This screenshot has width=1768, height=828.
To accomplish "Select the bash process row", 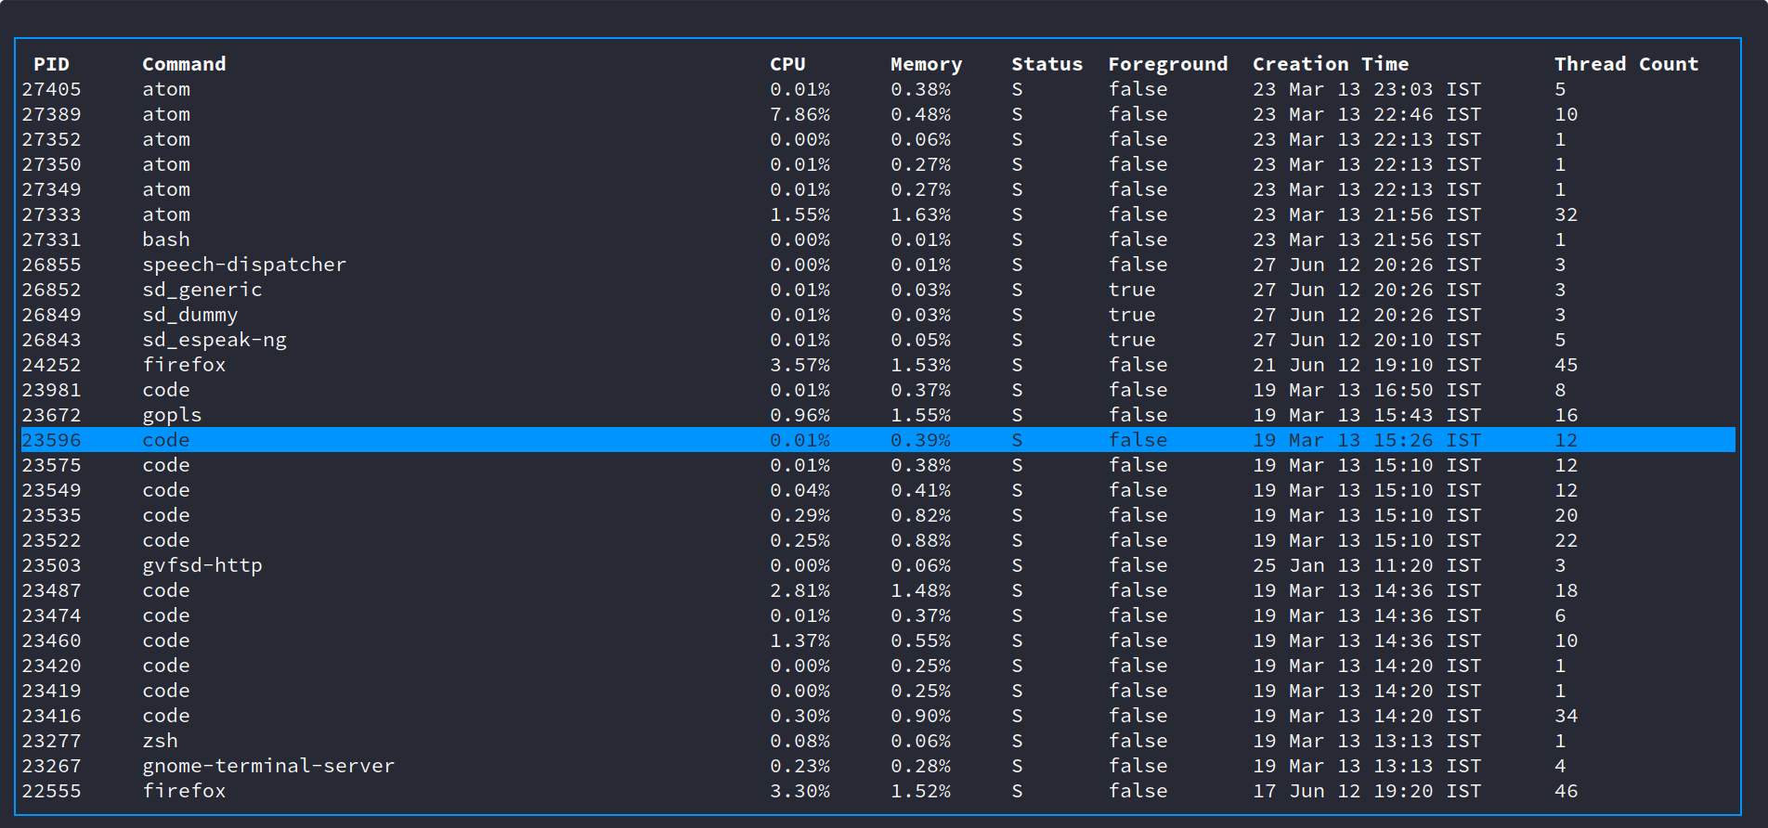I will (x=878, y=239).
